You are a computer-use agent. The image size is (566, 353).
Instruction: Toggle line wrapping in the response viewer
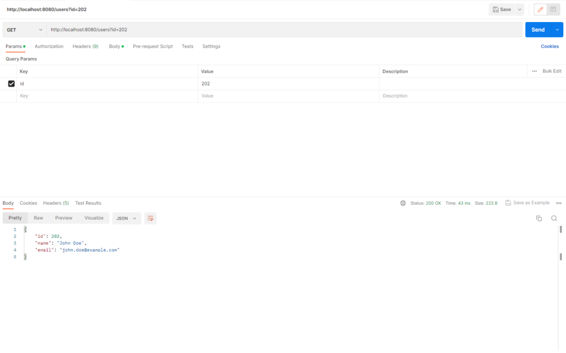coord(150,218)
